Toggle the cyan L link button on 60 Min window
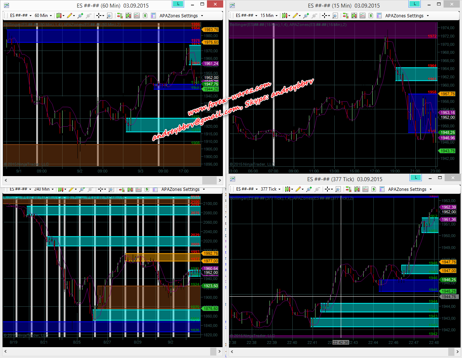Viewport: 462px width, 358px height. [x=178, y=4]
